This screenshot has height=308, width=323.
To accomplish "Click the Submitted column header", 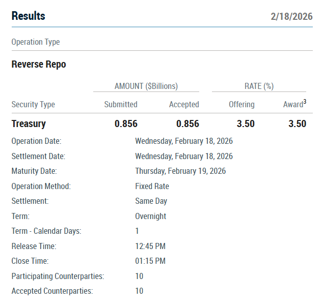I will [x=121, y=104].
